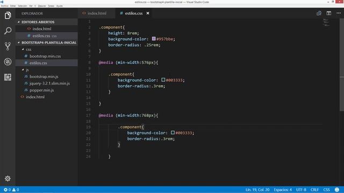Open bootstrap.min.js file
Image resolution: width=344 pixels, height=193 pixels.
coord(47,77)
